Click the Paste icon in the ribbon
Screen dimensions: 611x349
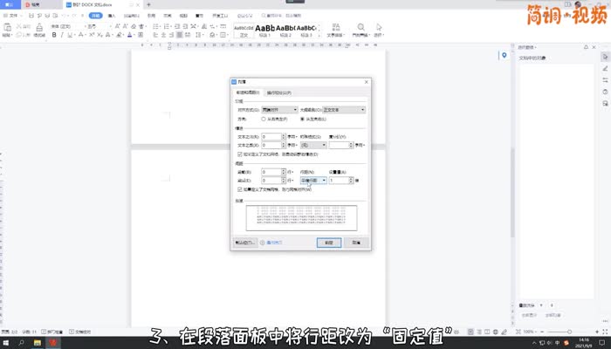[x=9, y=28]
